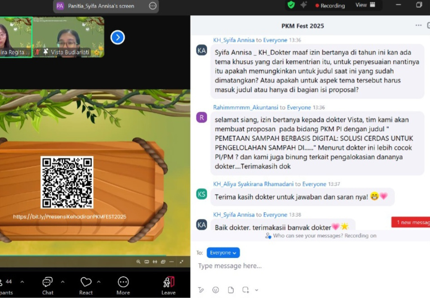This screenshot has height=298, width=430.
Task: Attach a file to chat
Action: [x=231, y=290]
